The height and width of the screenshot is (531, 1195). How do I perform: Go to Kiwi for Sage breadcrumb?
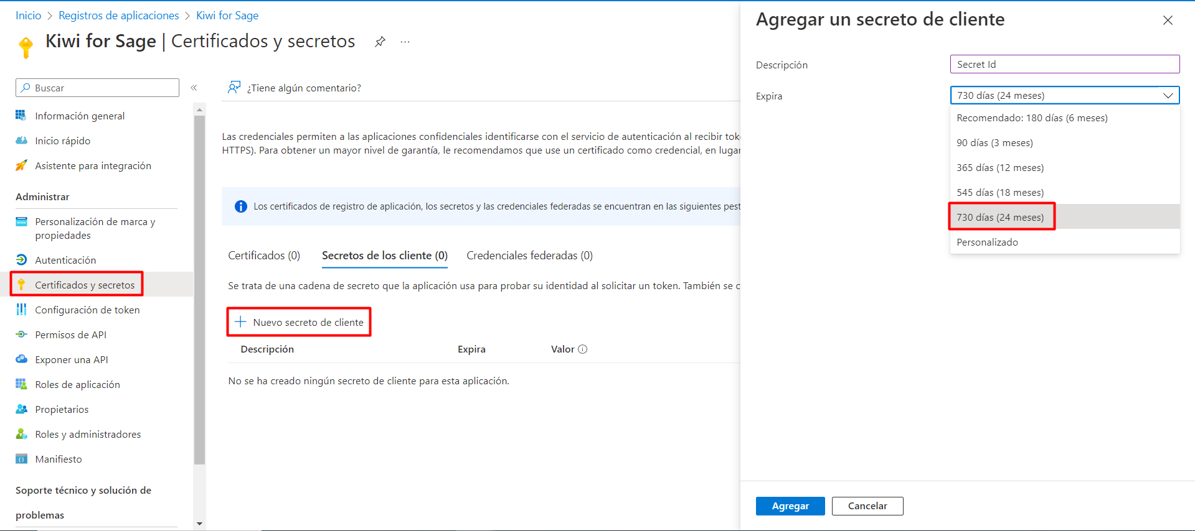227,16
